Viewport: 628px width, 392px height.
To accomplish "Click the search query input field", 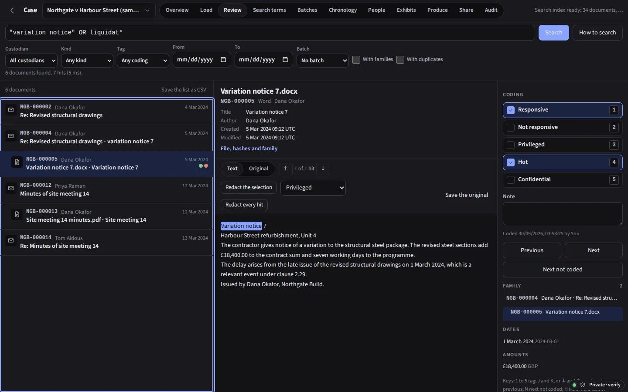I will pos(270,33).
